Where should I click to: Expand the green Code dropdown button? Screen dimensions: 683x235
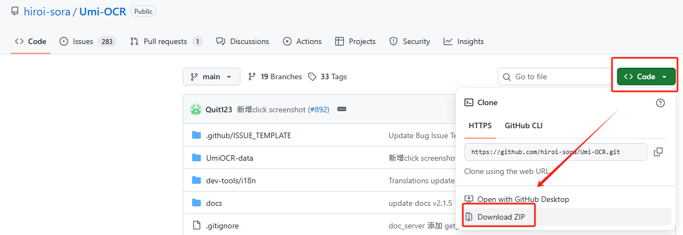[646, 77]
